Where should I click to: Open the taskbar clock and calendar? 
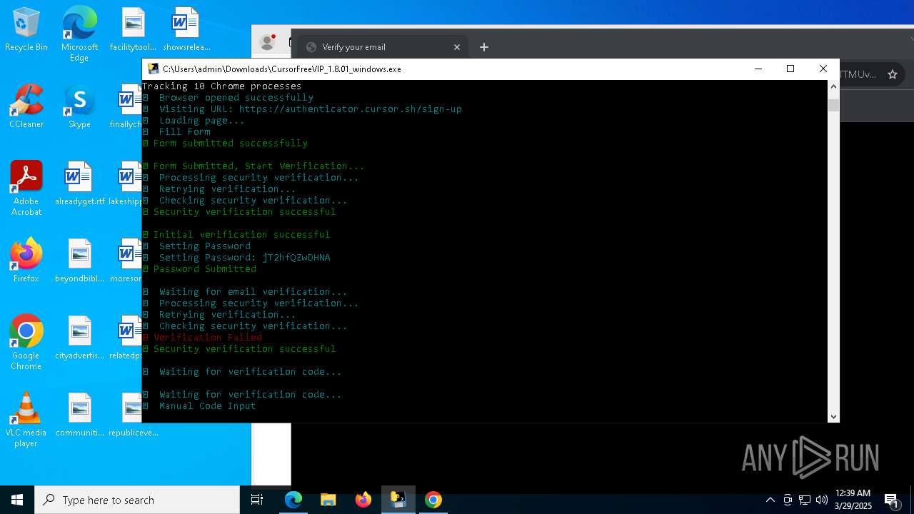pos(853,500)
